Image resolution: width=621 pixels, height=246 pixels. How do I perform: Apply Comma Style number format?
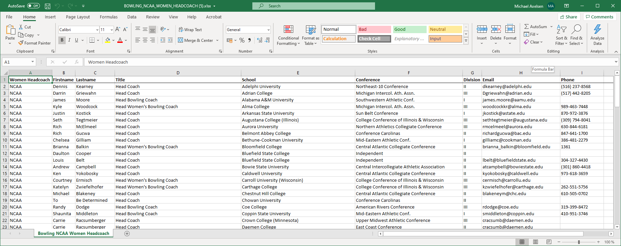[249, 40]
